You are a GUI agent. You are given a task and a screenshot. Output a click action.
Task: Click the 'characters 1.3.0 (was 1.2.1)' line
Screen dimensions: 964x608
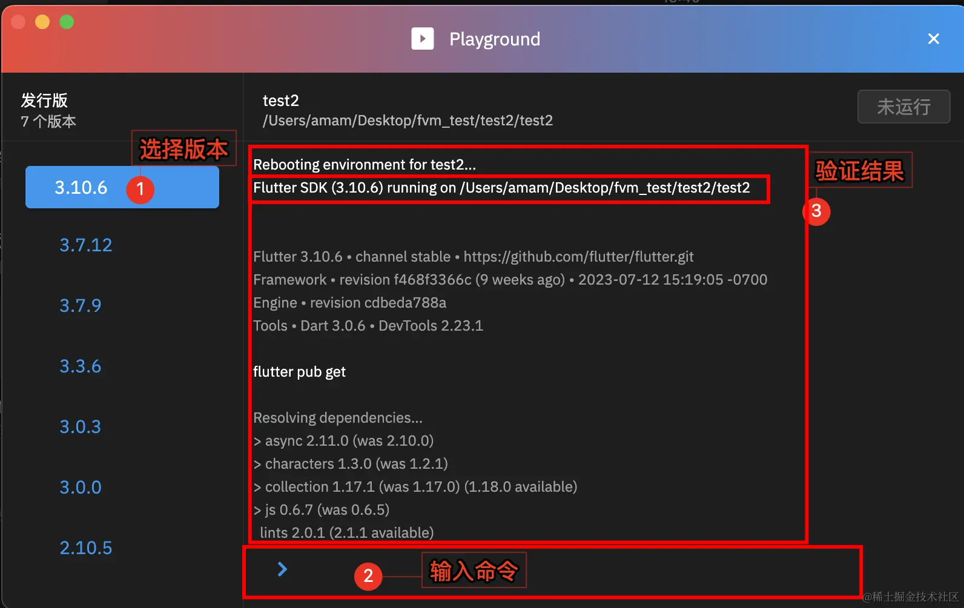[x=351, y=464]
